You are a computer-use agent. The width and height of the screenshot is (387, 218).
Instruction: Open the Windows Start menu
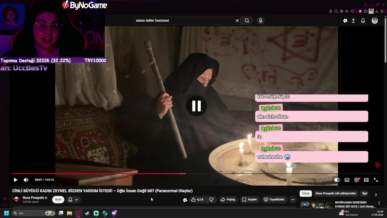(6, 213)
